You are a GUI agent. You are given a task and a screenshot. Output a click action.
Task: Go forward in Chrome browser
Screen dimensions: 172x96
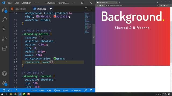[x=100, y=5]
